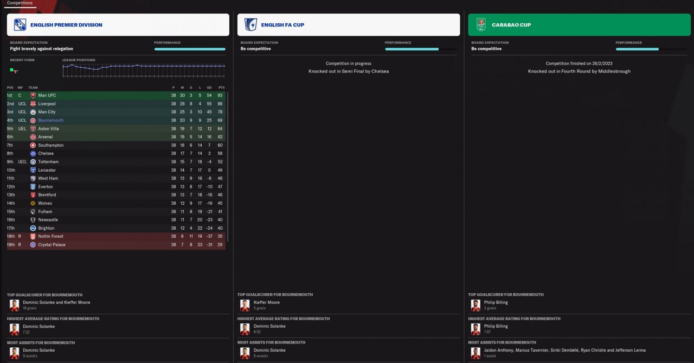Click the Carabao Cup logo icon
Viewport: 694px width, 363px height.
(481, 24)
